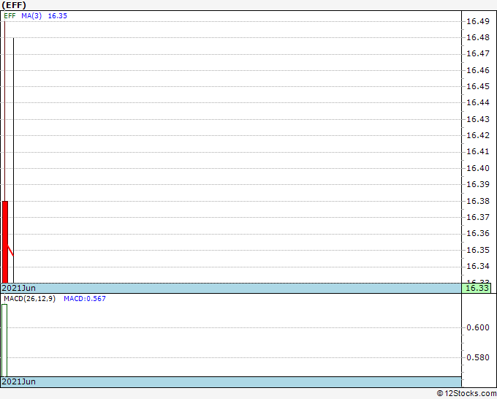Click the green 16.33 current price tag
Viewport: 497px width, 399px height.
476,288
